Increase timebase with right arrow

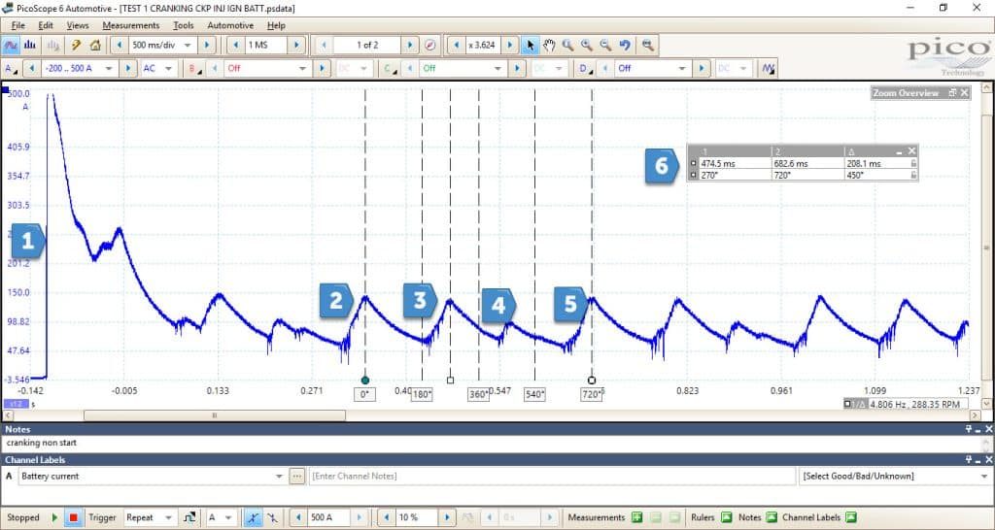206,45
